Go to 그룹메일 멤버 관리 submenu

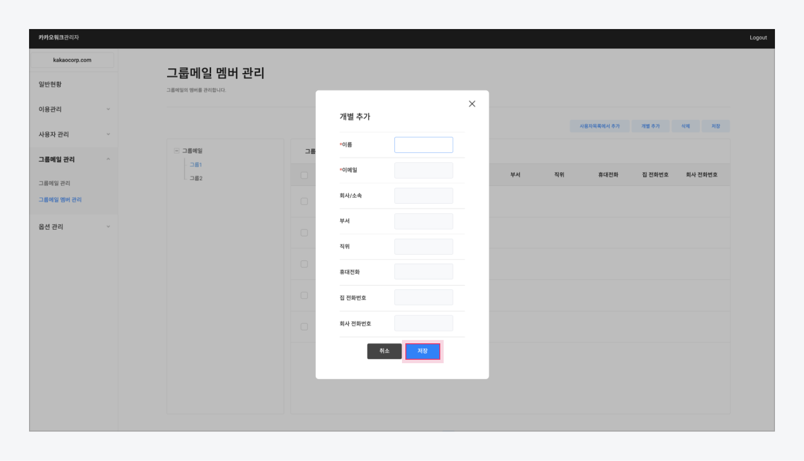click(x=60, y=200)
